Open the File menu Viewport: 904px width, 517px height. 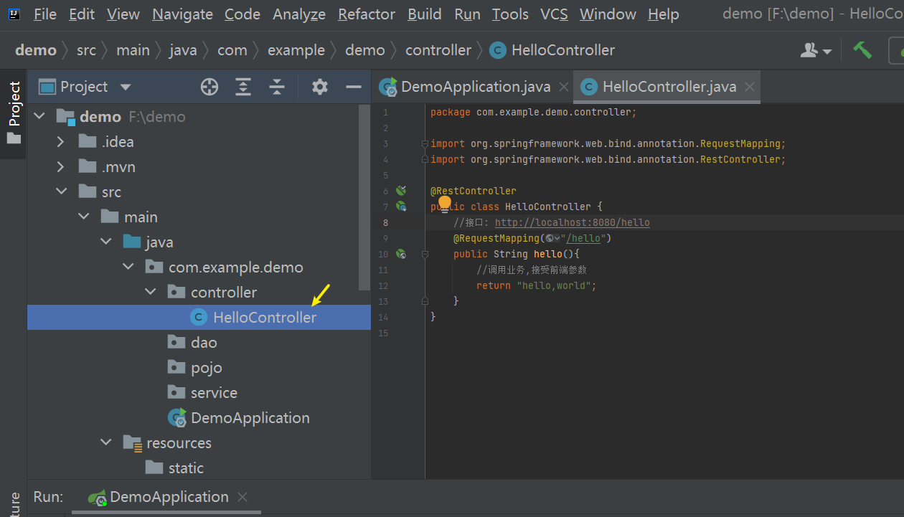coord(45,14)
